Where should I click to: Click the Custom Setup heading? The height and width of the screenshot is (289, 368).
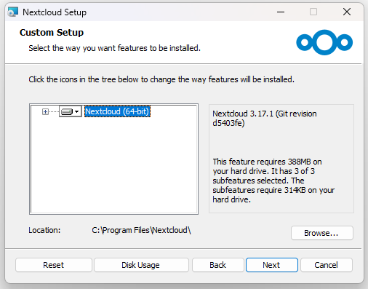[52, 33]
